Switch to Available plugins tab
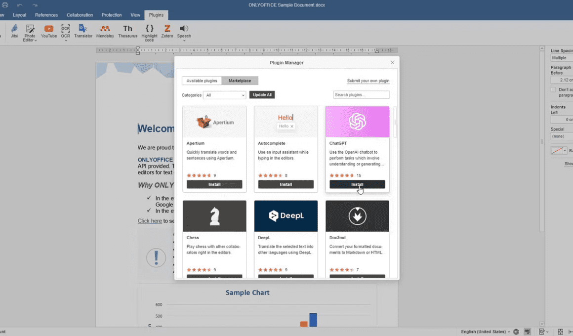This screenshot has width=573, height=336. tap(202, 81)
